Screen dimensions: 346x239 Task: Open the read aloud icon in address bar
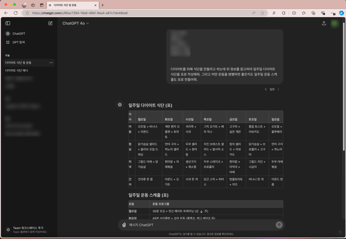point(254,13)
